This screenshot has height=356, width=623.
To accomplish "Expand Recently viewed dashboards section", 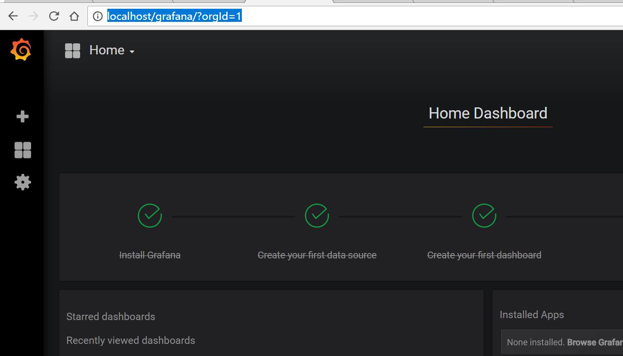I will pyautogui.click(x=131, y=340).
